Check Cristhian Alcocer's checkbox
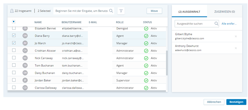Viewport: 248px width, 110px height. [14, 50]
